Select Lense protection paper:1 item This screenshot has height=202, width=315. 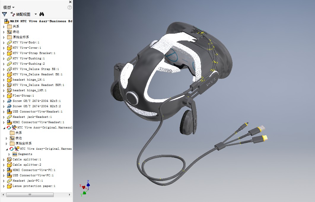point(34,186)
